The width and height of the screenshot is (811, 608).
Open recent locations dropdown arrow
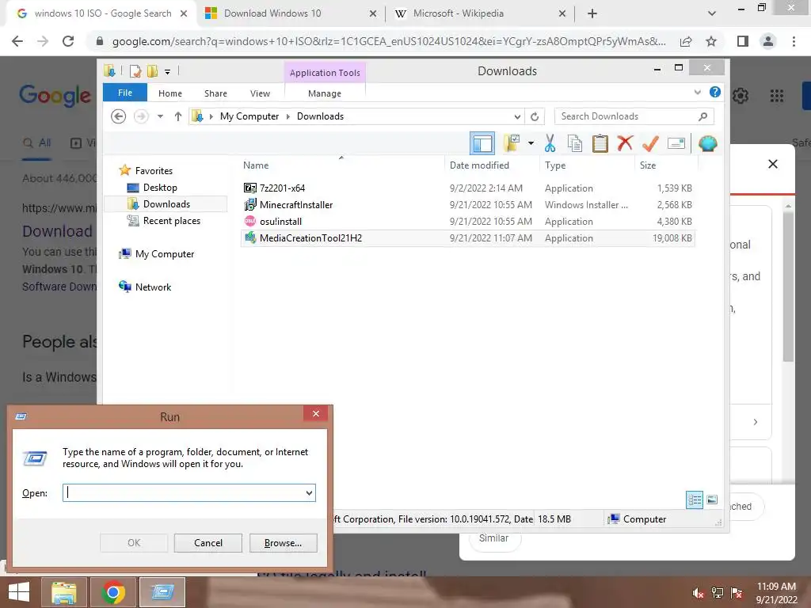(160, 116)
